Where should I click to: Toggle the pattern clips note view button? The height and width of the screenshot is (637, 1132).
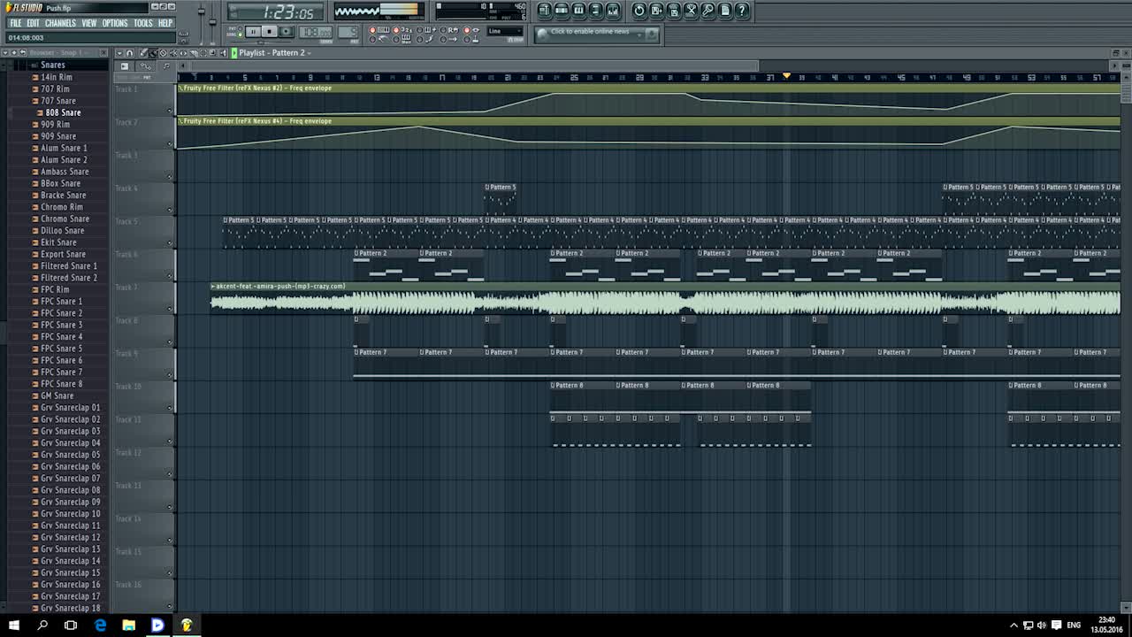166,66
